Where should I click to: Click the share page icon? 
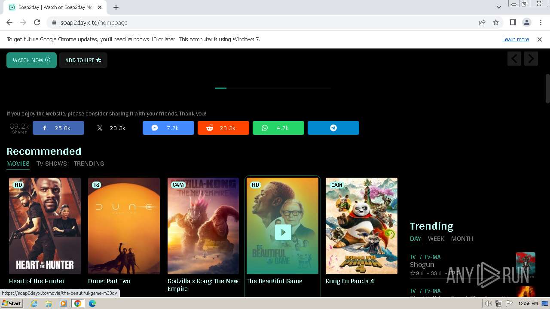pyautogui.click(x=482, y=22)
